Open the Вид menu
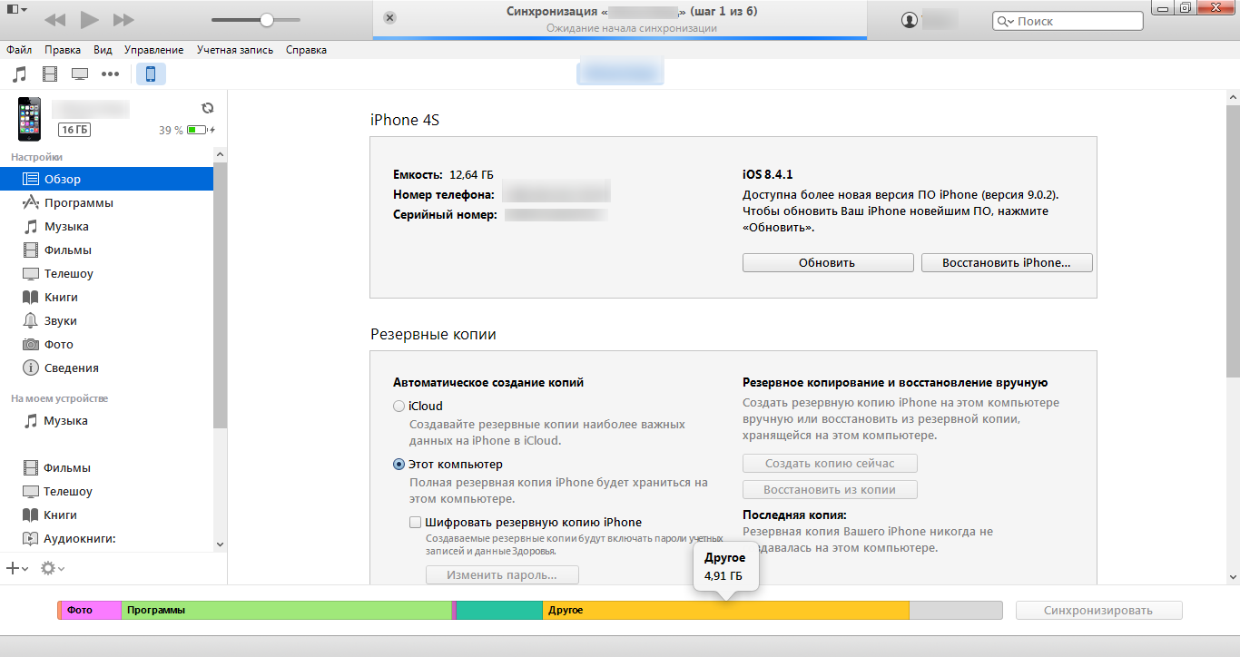This screenshot has width=1240, height=657. click(x=103, y=50)
